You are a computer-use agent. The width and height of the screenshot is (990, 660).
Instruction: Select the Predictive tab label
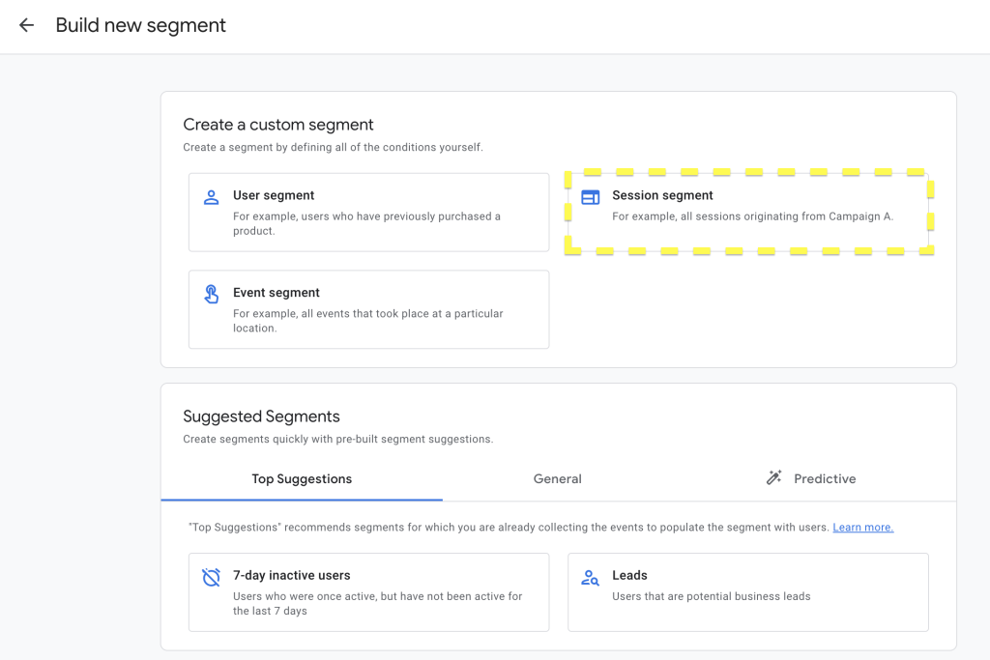click(825, 478)
